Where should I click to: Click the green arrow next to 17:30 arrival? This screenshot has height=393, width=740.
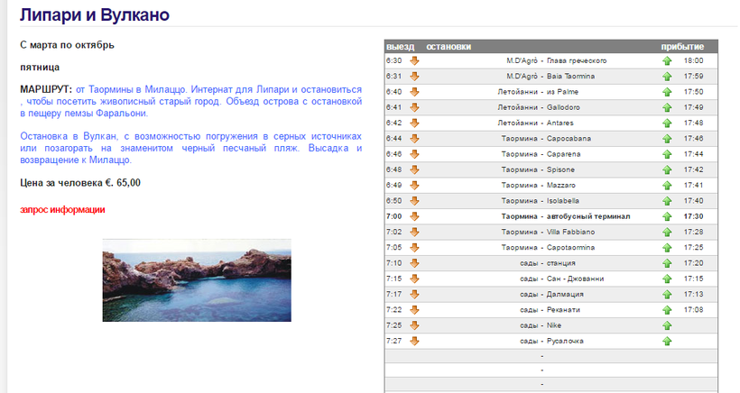pyautogui.click(x=667, y=216)
